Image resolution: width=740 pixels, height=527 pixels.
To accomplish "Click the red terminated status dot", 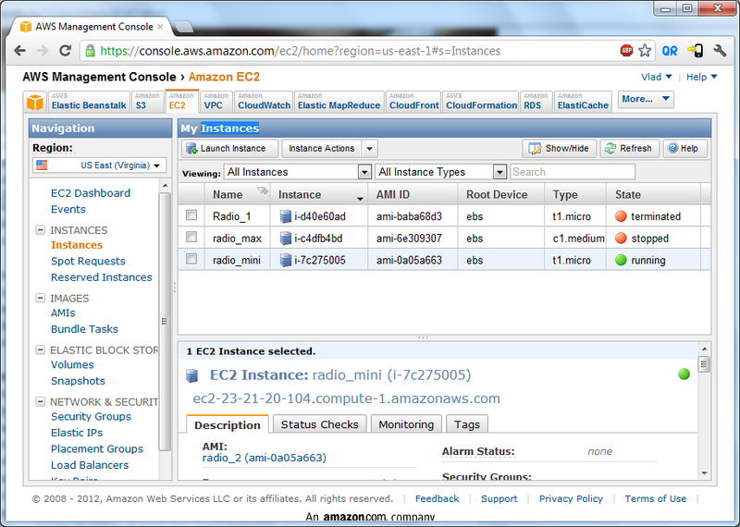I will coord(621,216).
